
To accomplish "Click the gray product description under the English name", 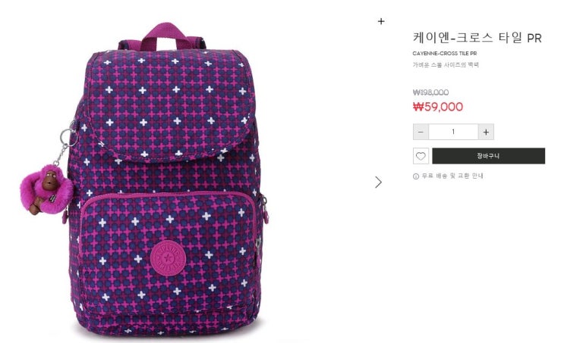I will coord(446,65).
